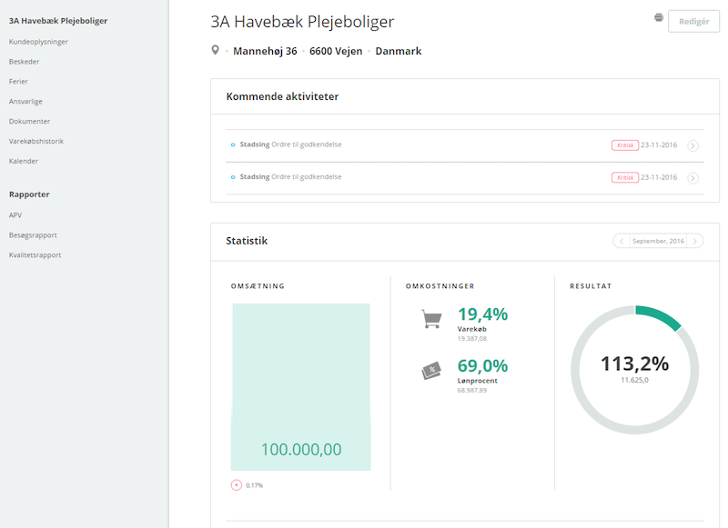728x528 pixels.
Task: Click the red down-trend indicator icon
Action: [x=237, y=485]
